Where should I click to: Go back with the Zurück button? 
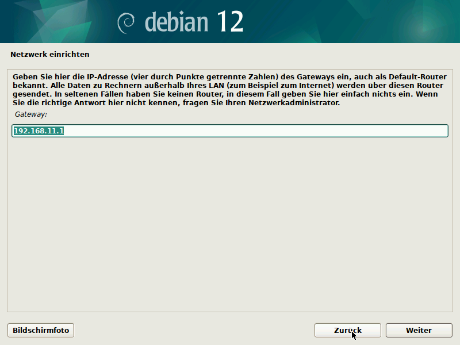(x=347, y=331)
